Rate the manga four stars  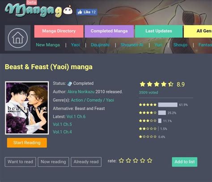[143, 161]
